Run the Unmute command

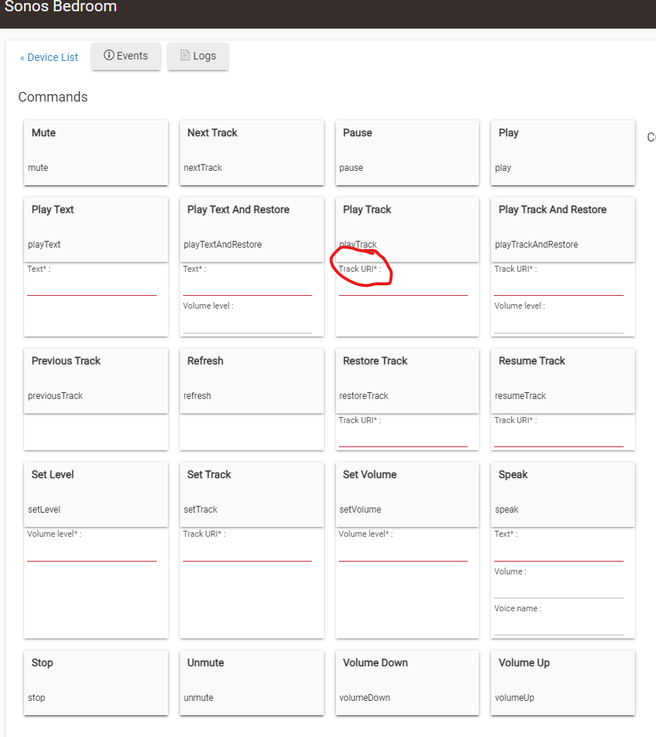(x=252, y=682)
